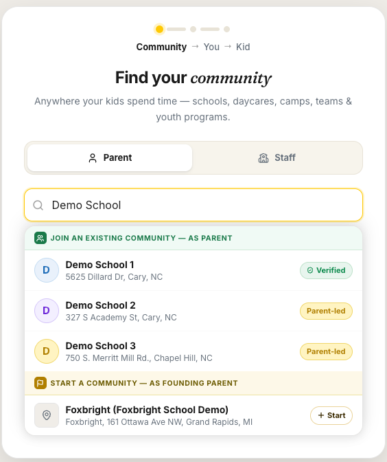Focus the Demo School search field
The width and height of the screenshot is (387, 462).
point(193,205)
